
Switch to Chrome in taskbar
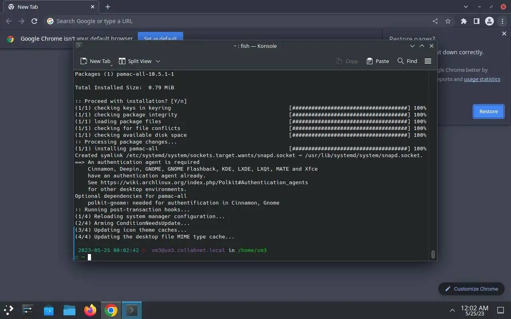tap(111, 310)
